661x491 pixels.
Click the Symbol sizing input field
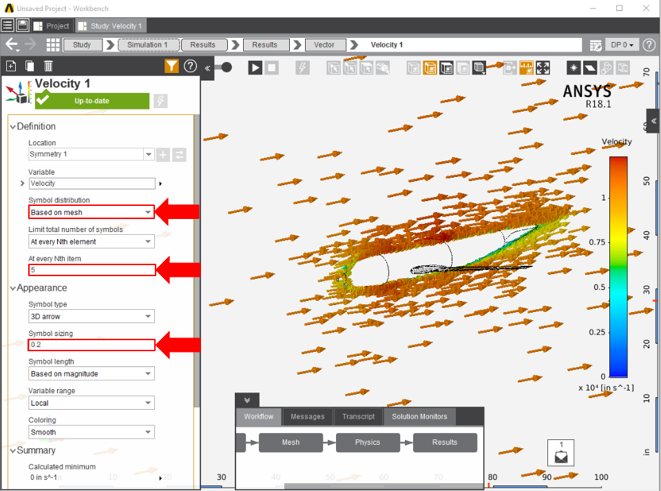[x=92, y=345]
